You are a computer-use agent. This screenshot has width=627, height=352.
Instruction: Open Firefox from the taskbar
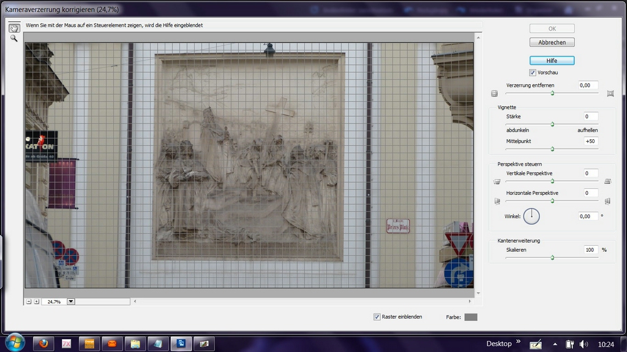(43, 343)
